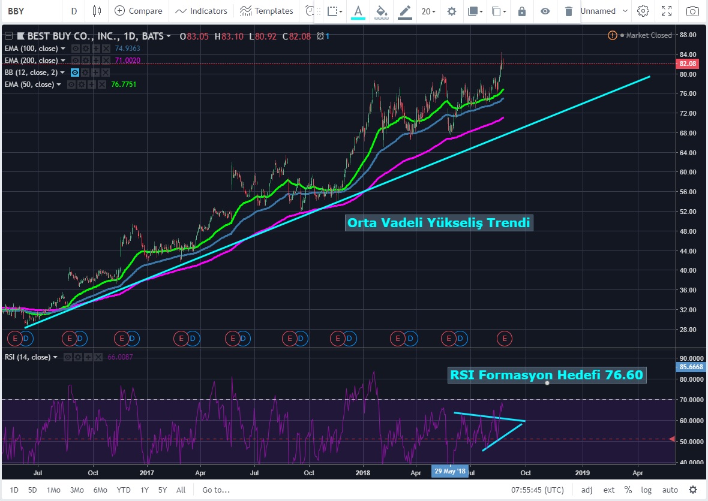This screenshot has width=708, height=501.
Task: Enter fullscreen mode with the expand icon
Action: [x=667, y=11]
